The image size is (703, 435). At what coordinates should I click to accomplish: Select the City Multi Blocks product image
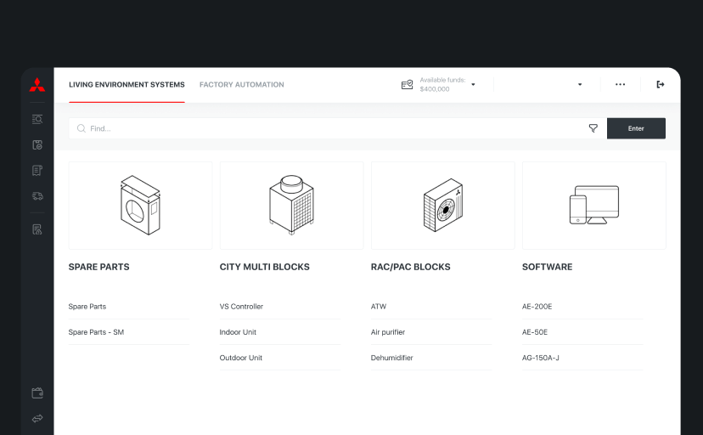pos(291,206)
